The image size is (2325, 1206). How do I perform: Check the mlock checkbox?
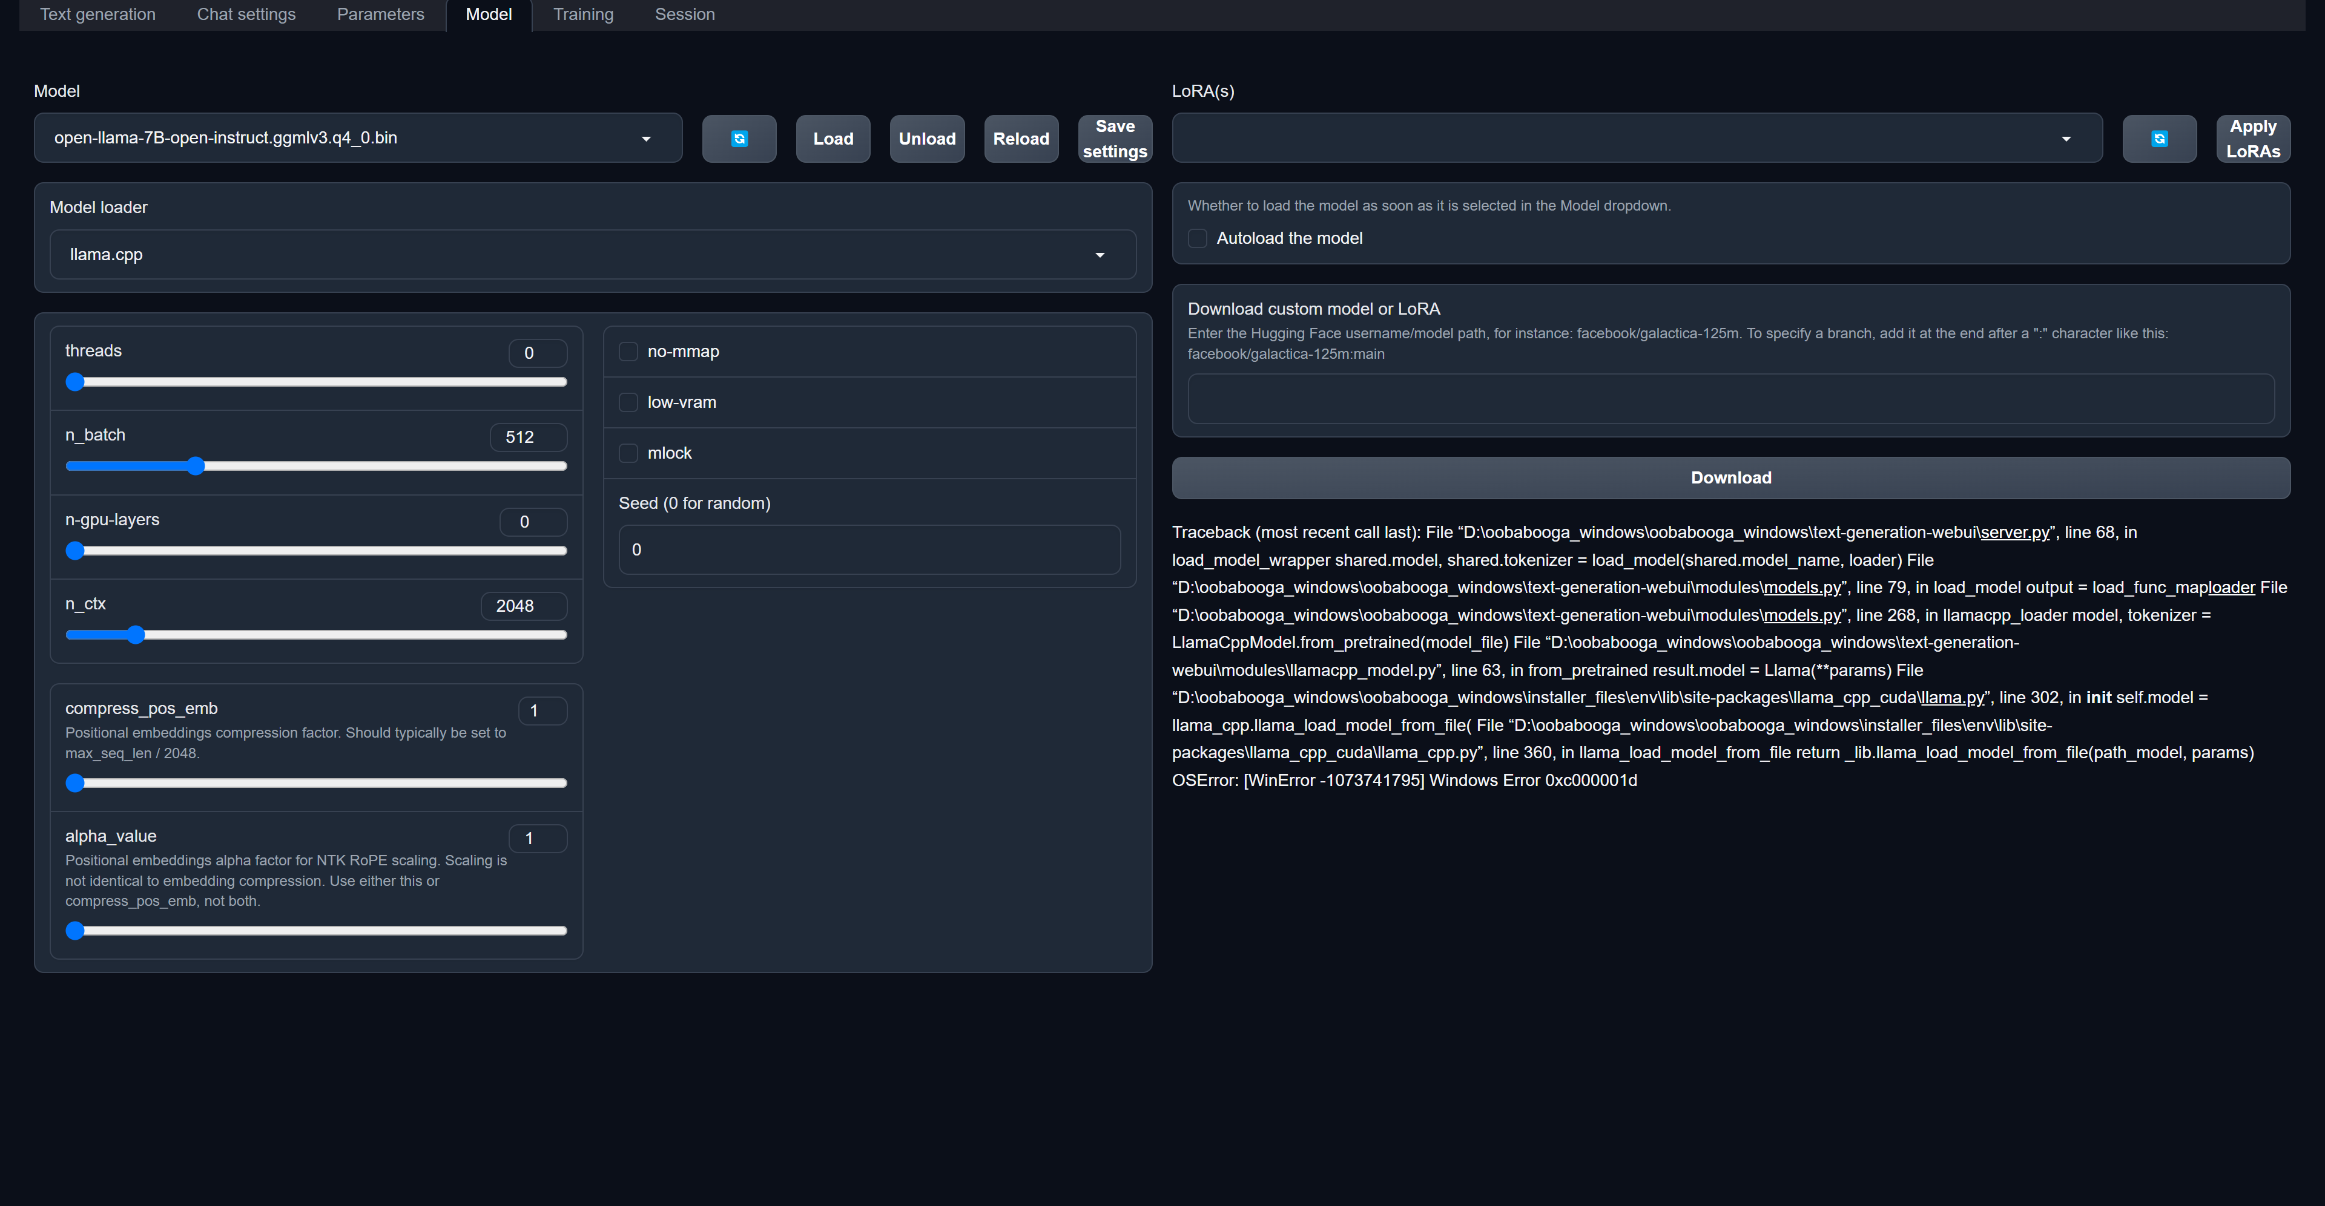pyautogui.click(x=628, y=453)
